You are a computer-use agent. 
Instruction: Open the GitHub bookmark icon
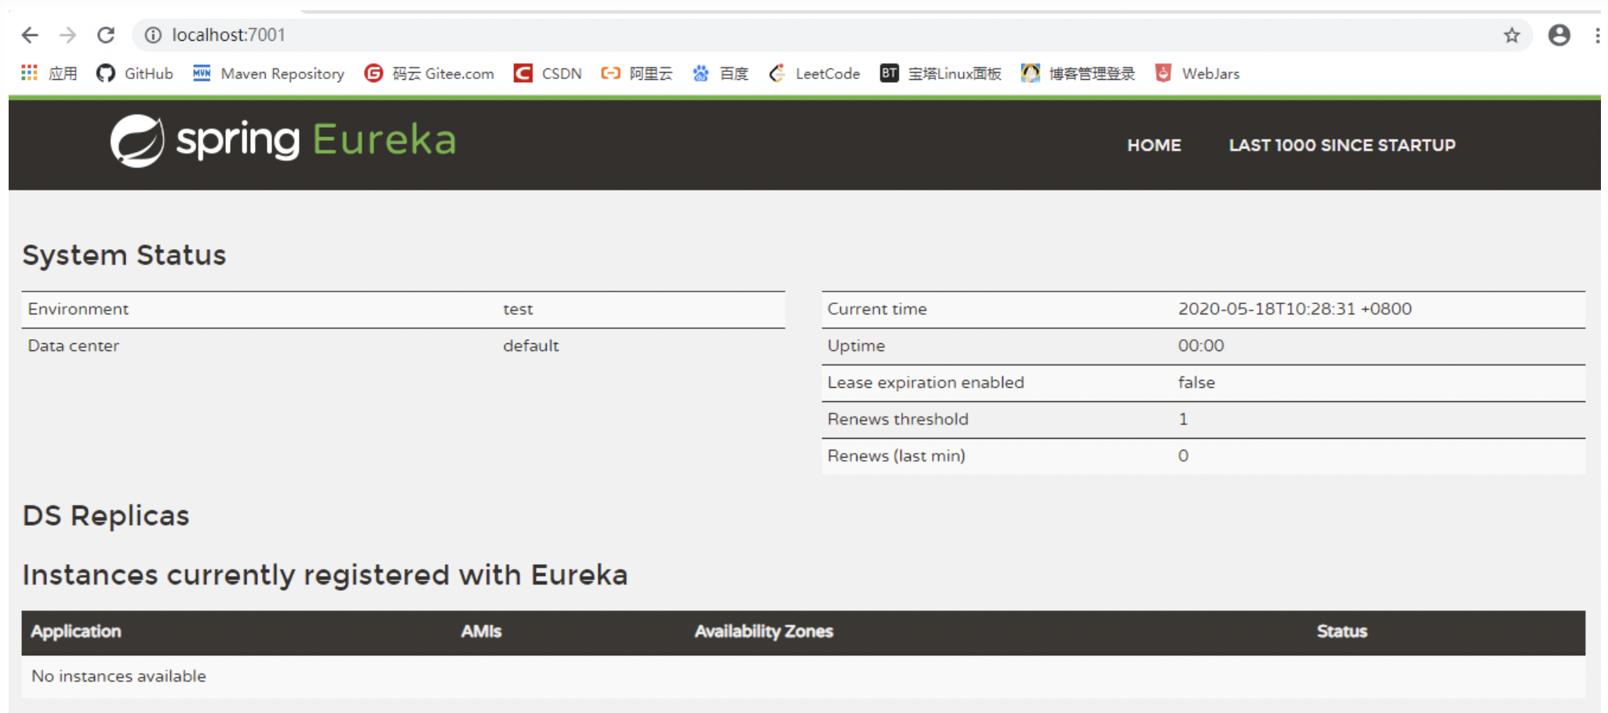(106, 73)
